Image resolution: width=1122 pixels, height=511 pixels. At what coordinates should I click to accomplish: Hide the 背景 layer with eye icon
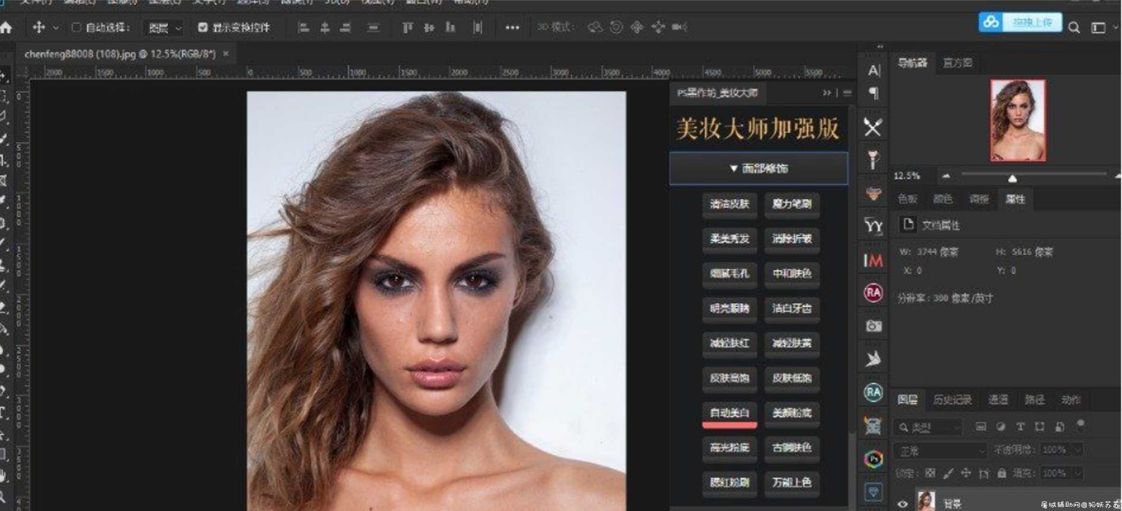pos(902,504)
